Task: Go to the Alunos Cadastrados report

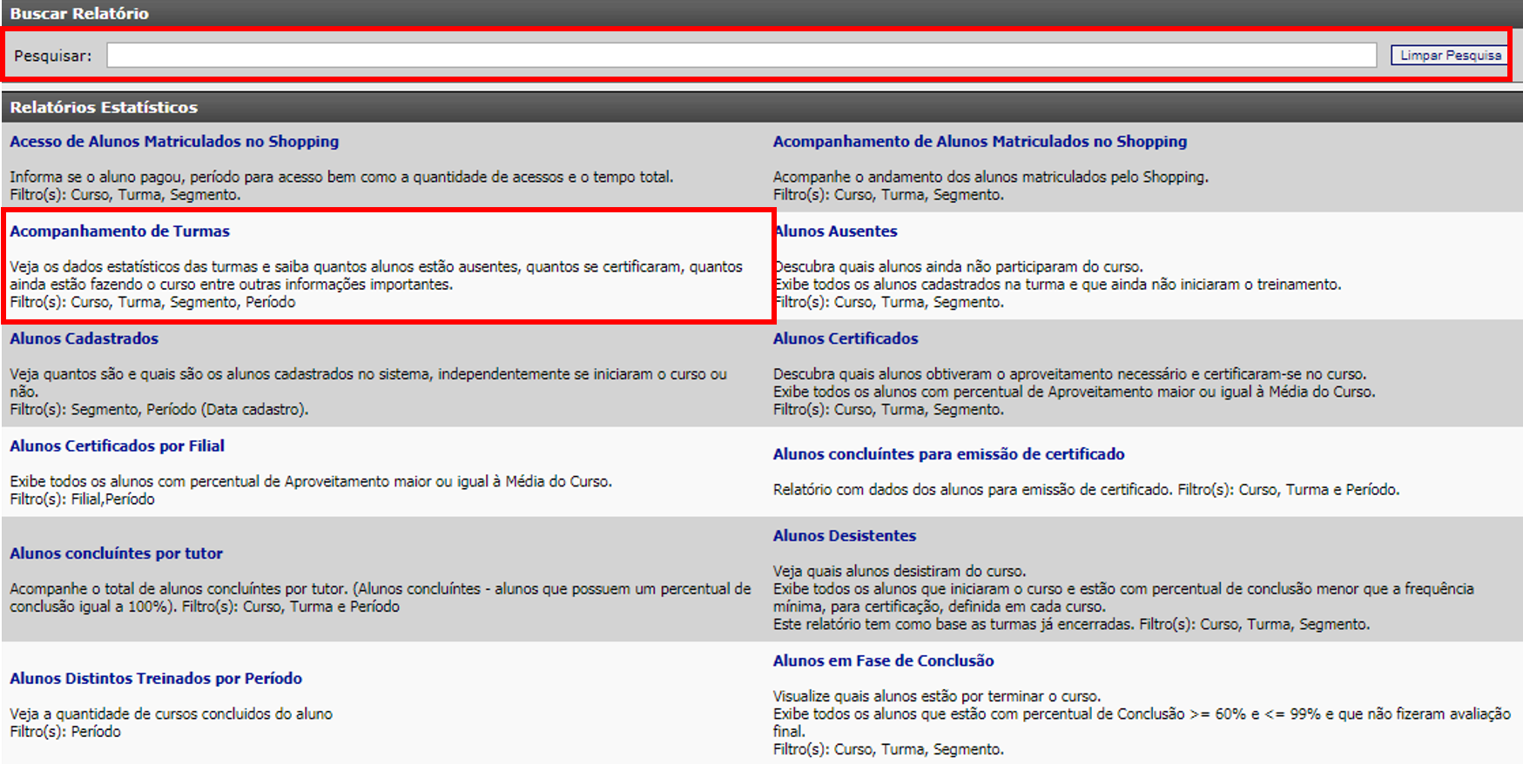Action: click(x=84, y=338)
